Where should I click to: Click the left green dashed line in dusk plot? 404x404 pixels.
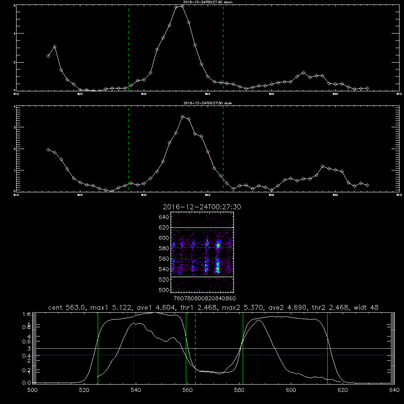[128, 149]
